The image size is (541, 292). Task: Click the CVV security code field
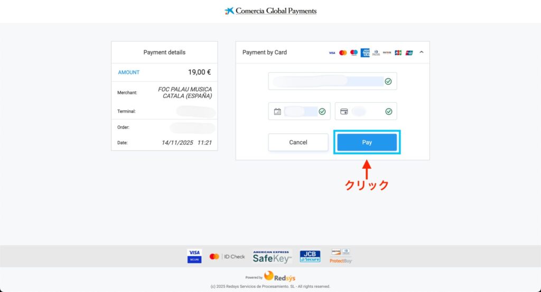point(366,111)
